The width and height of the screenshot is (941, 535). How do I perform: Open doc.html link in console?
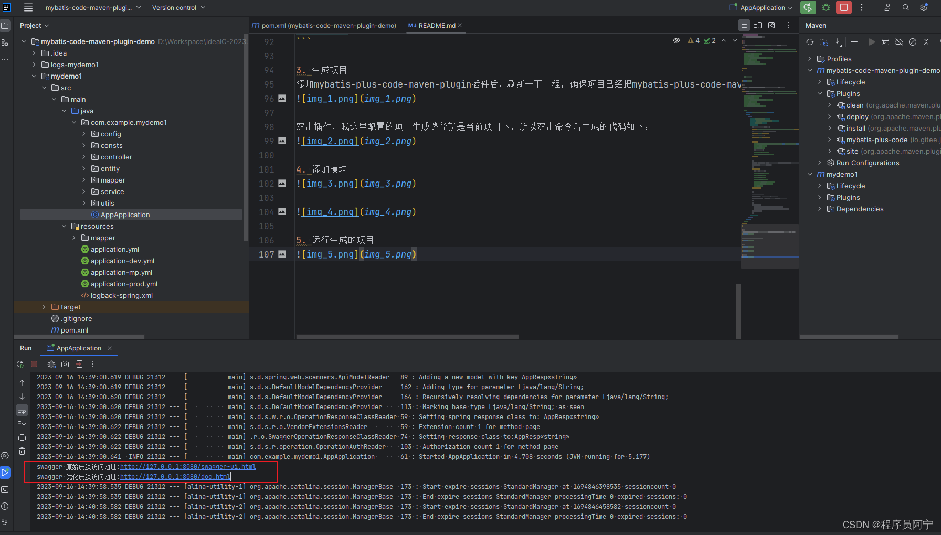tap(175, 477)
